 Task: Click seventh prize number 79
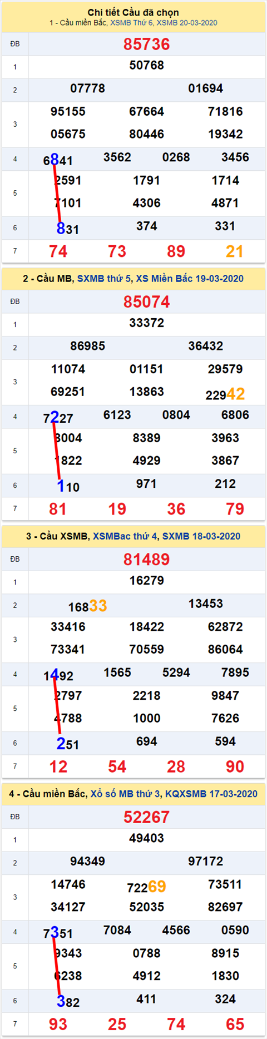(235, 509)
